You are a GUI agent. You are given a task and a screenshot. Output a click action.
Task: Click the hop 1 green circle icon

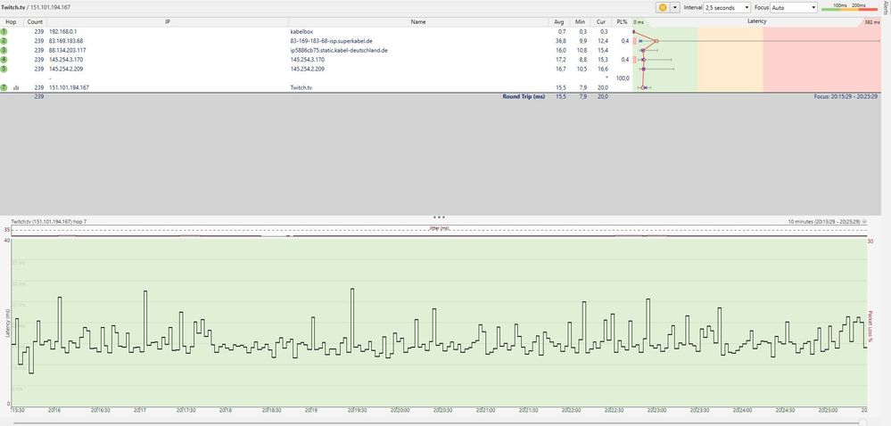pyautogui.click(x=4, y=31)
